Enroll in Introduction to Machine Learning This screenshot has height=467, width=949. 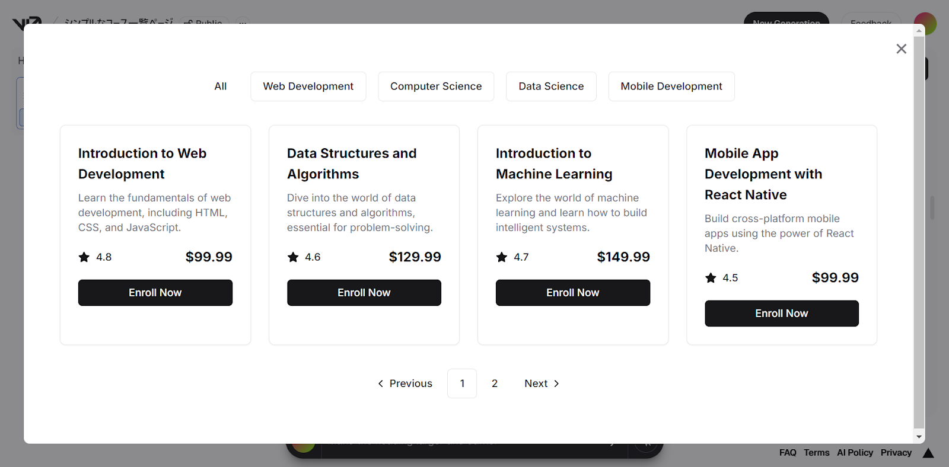573,293
